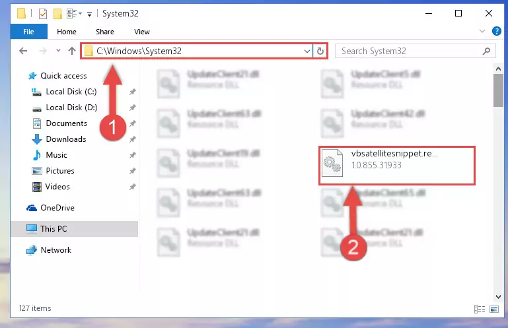508x328 pixels.
Task: Click the Search System32 box
Action: click(x=415, y=51)
